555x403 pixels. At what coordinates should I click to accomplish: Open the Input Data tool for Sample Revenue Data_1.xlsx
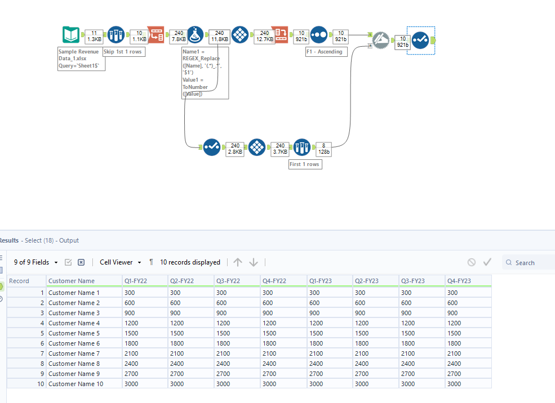pyautogui.click(x=70, y=34)
